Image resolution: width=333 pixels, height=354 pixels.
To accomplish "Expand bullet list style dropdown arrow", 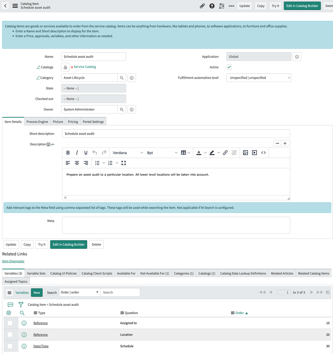I will coord(104,163).
